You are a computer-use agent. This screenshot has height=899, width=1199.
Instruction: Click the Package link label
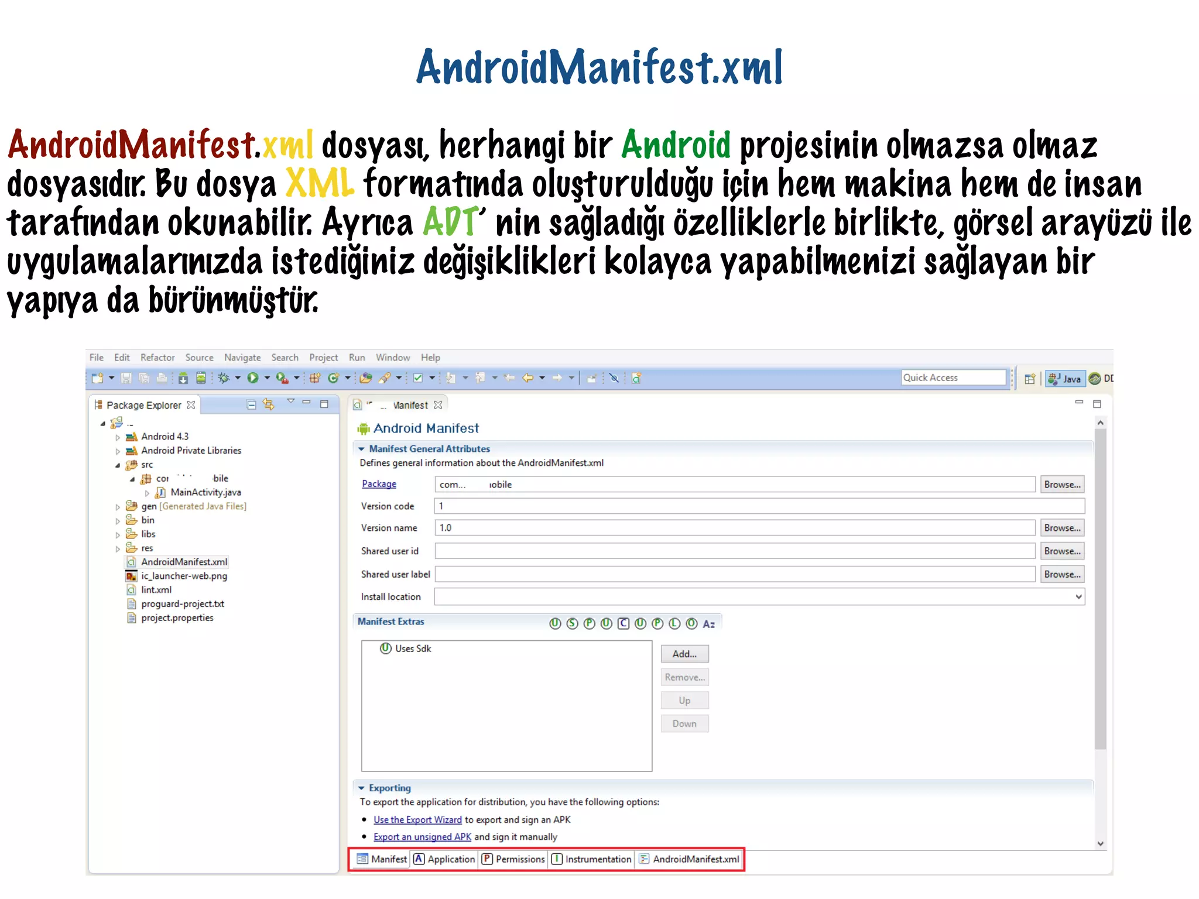379,484
